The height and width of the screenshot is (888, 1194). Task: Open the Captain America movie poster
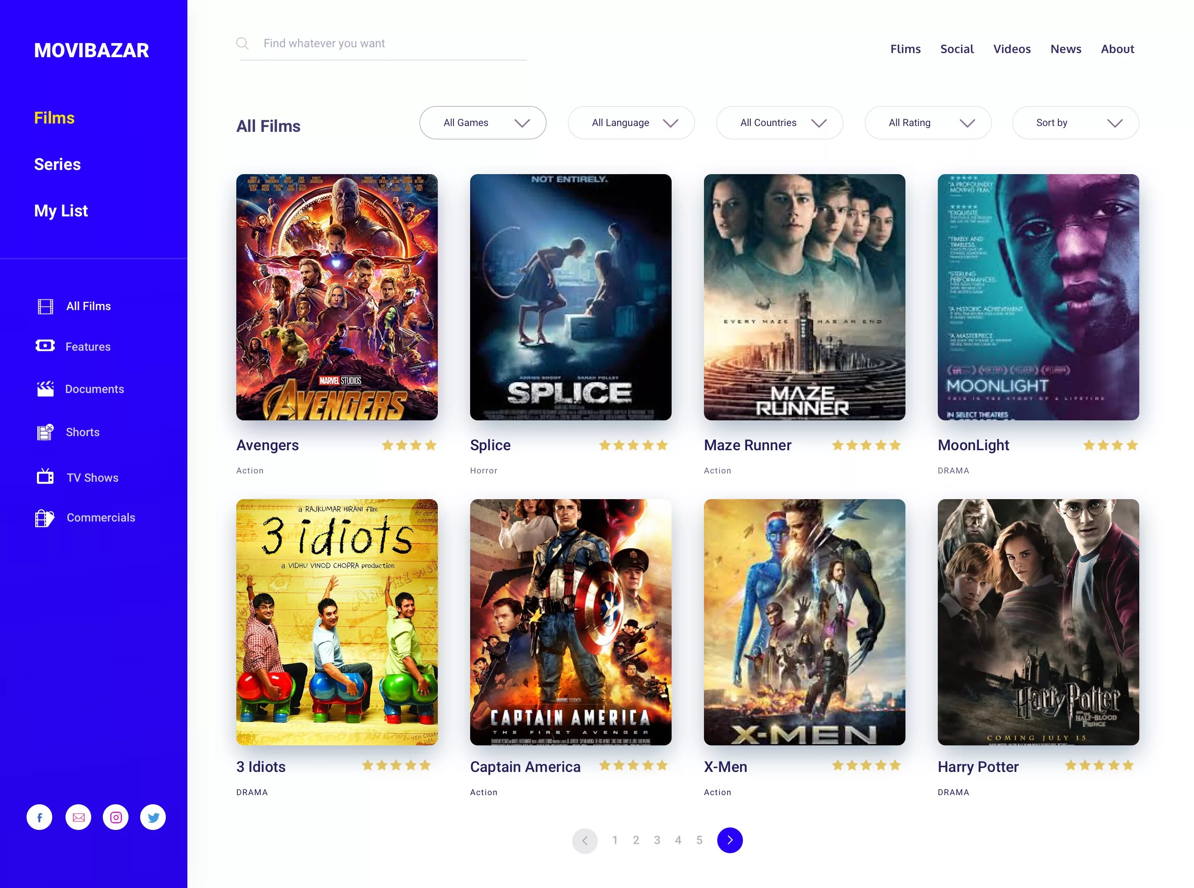pos(570,622)
